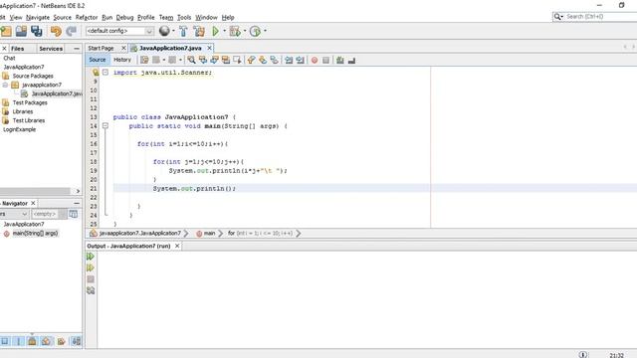Click the Uncomment editor toolbar icon
This screenshot has width=637, height=358.
coord(351,60)
